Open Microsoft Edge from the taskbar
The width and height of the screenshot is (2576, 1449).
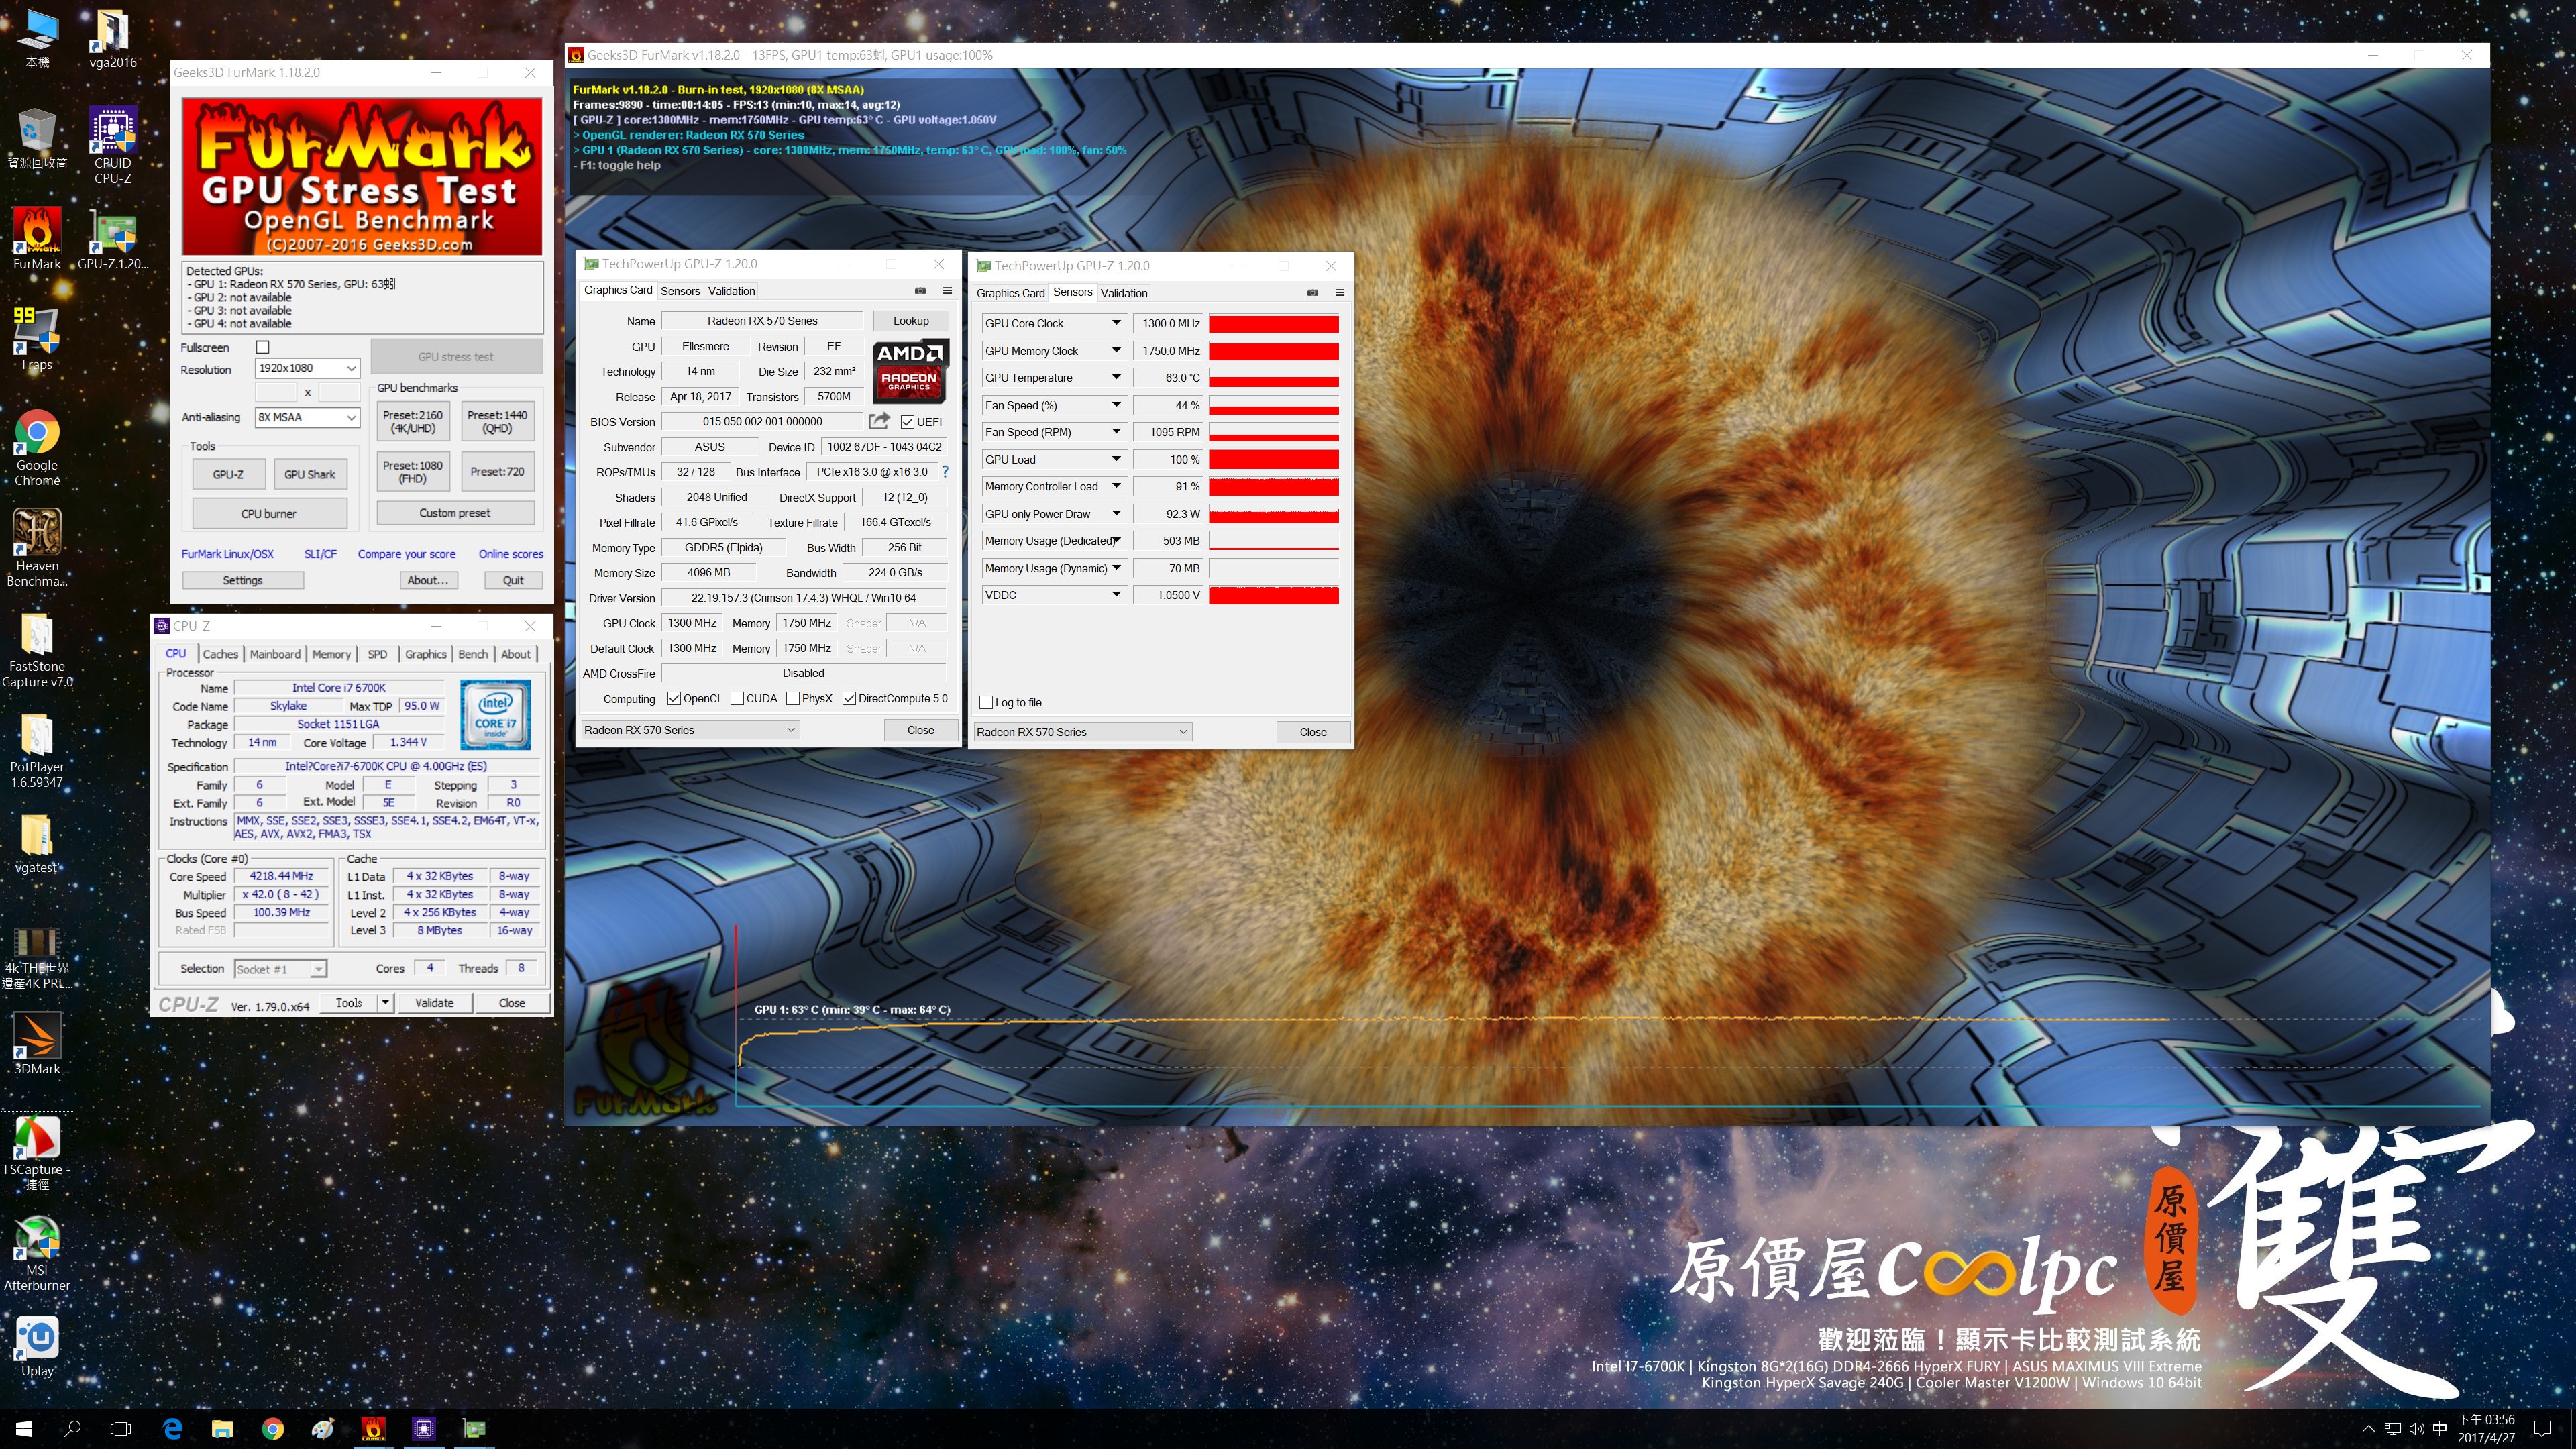coord(172,1429)
